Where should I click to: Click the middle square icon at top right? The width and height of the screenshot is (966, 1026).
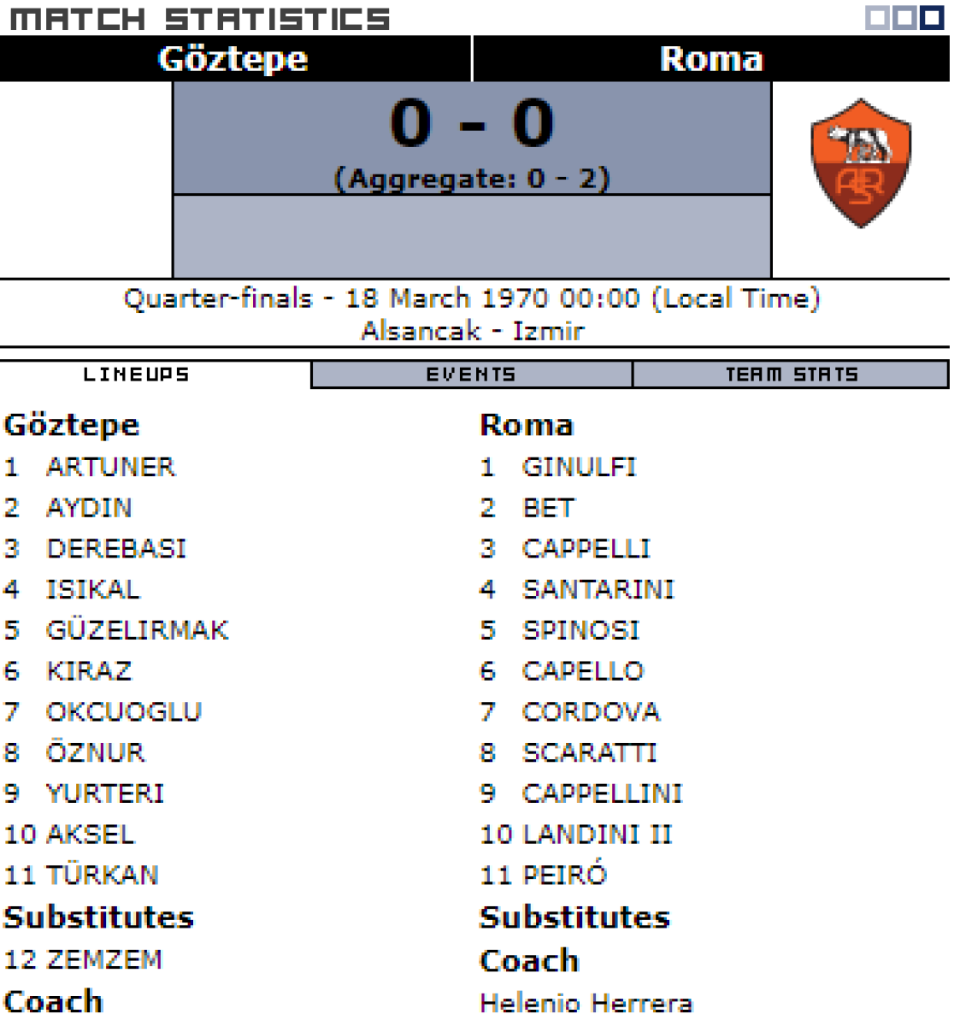coord(904,17)
